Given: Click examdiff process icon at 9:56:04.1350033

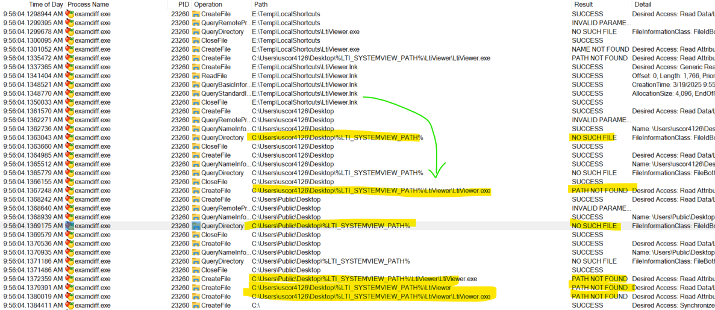Looking at the screenshot, I should pos(69,102).
